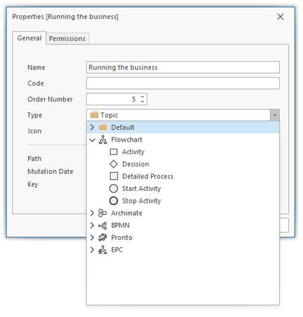Click the Pronto type icon
The width and height of the screenshot is (303, 317).
102,238
